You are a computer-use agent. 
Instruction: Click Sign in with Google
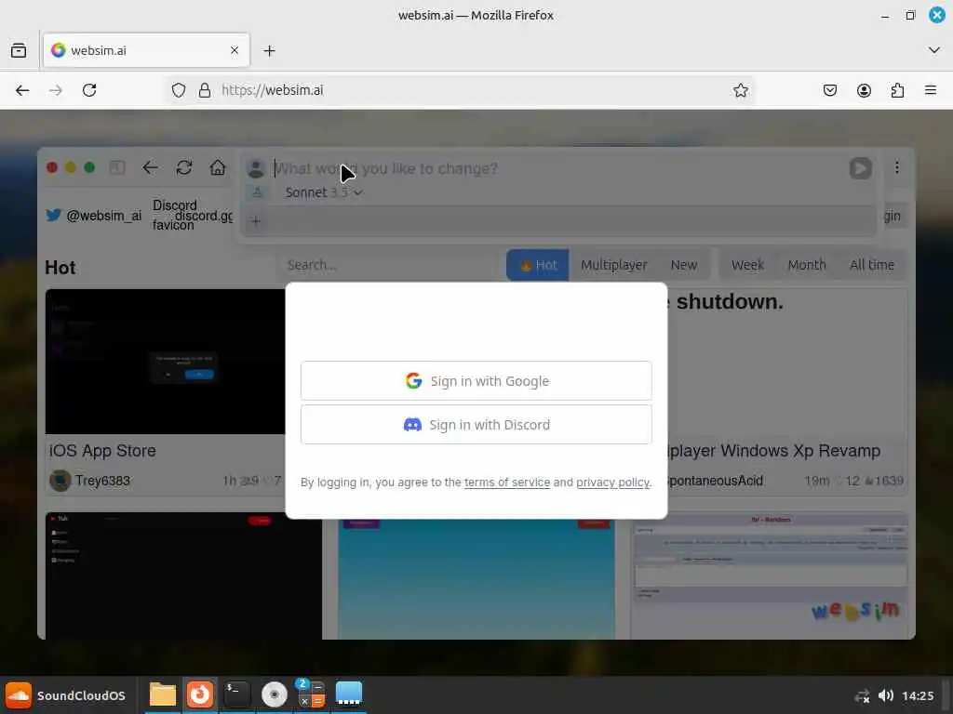coord(476,380)
